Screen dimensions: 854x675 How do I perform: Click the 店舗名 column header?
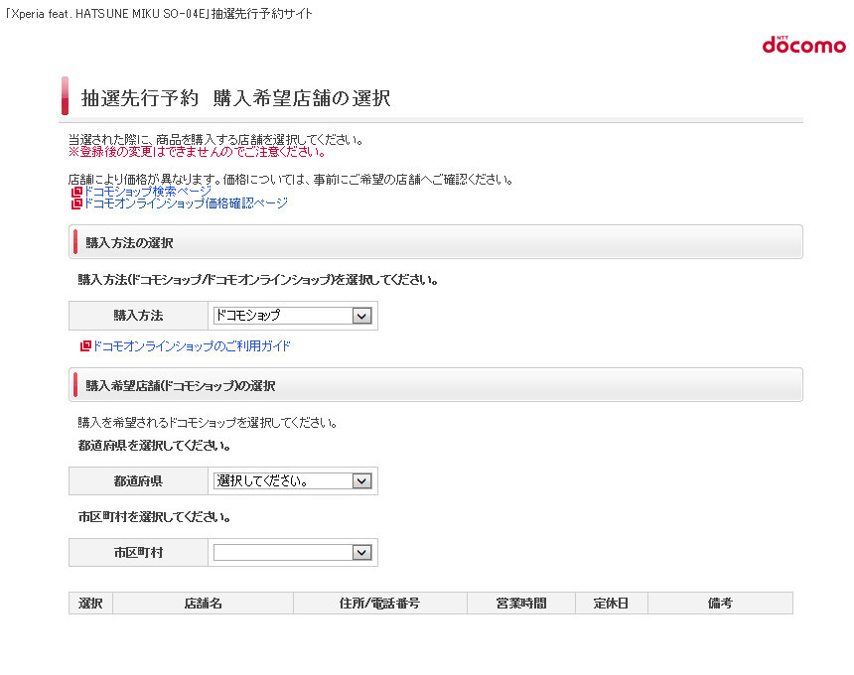[x=203, y=604]
